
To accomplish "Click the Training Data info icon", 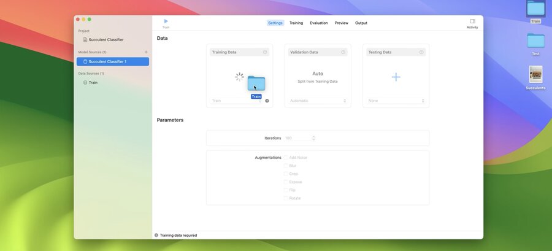I will 265,52.
